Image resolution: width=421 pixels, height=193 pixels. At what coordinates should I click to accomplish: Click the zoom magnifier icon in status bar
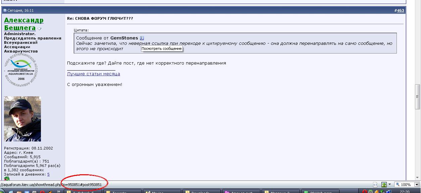coord(398,185)
